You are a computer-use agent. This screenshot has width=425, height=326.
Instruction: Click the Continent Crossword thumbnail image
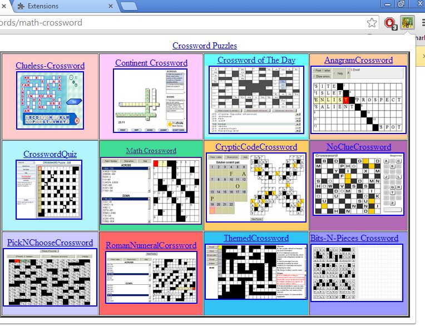(x=150, y=101)
